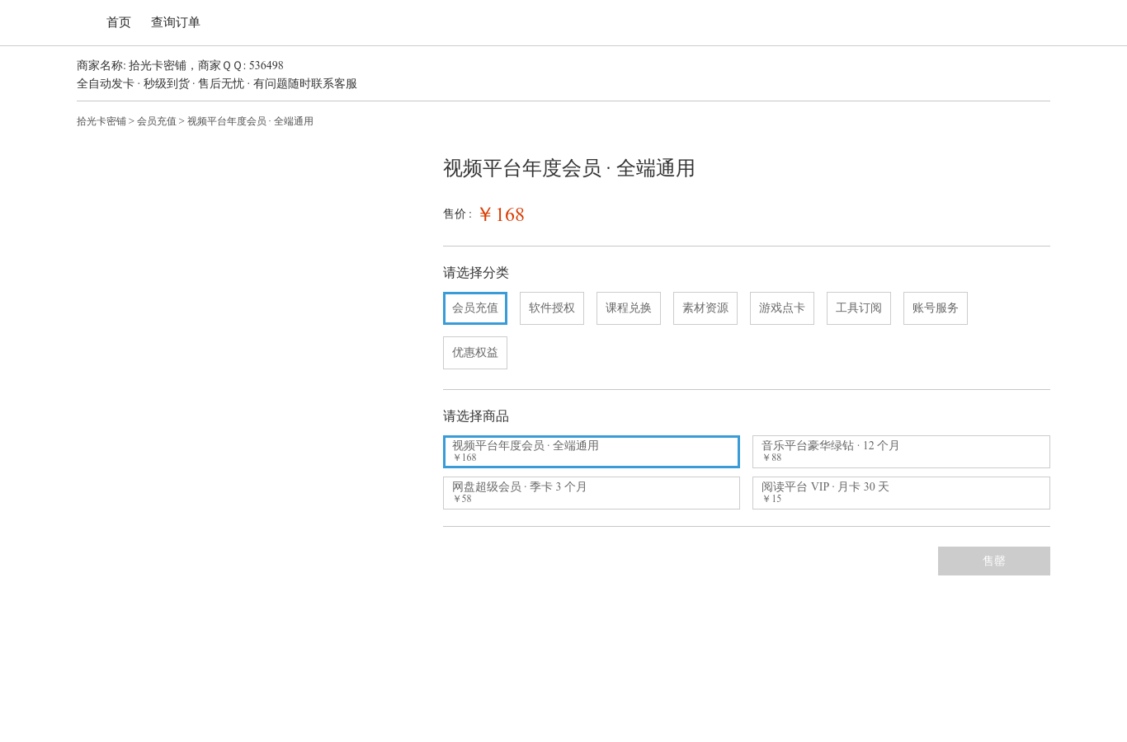Click the merchant name line with QQ 536498
The width and height of the screenshot is (1127, 742).
(180, 66)
